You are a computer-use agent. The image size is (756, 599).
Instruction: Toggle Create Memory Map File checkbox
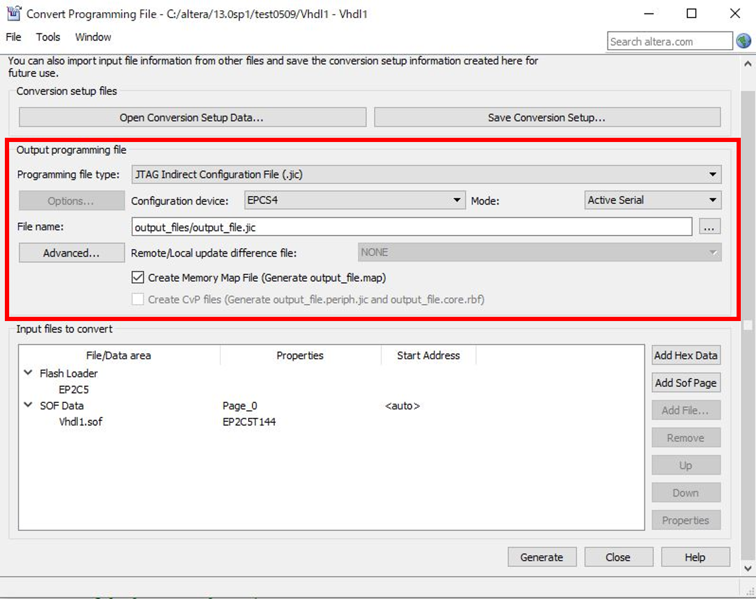coord(138,277)
